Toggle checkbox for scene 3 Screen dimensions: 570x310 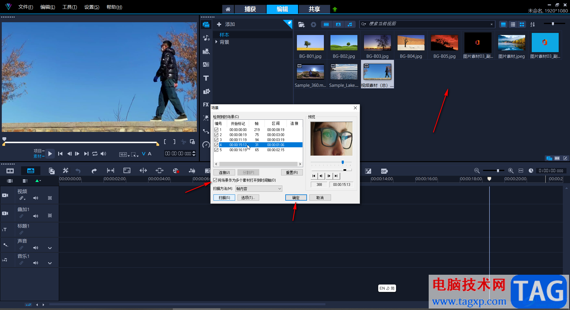tap(216, 140)
